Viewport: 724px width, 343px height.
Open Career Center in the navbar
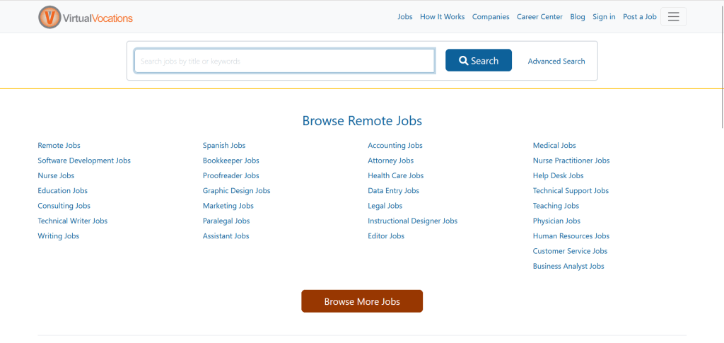pos(539,16)
